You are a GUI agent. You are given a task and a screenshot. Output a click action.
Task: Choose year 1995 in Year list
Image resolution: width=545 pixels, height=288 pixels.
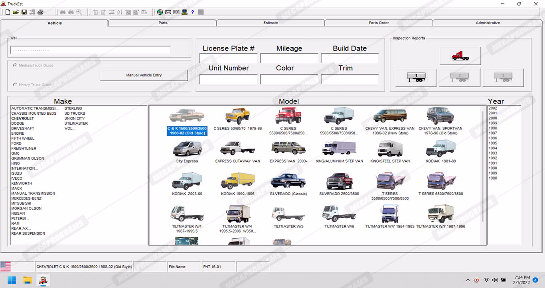[493, 143]
